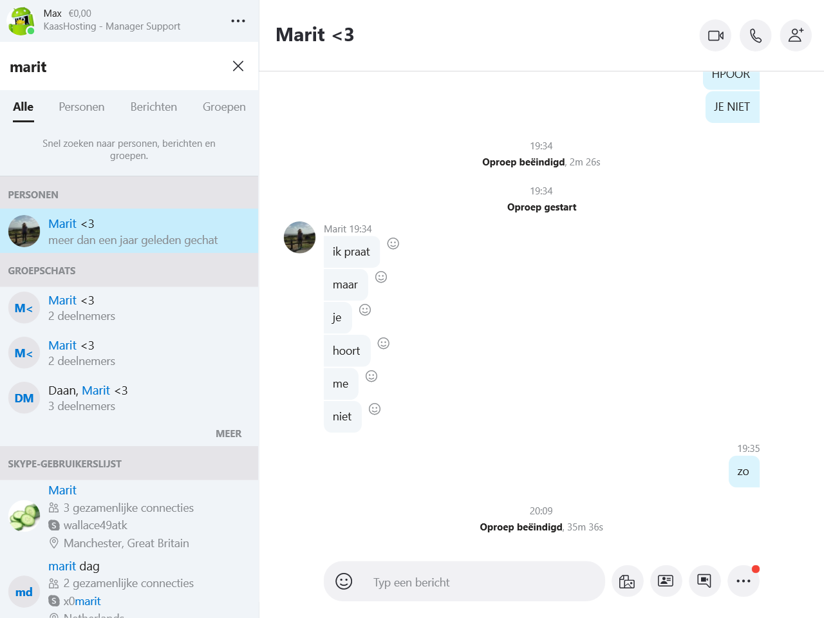Open the profile more-options menu
The height and width of the screenshot is (618, 824).
click(x=238, y=21)
